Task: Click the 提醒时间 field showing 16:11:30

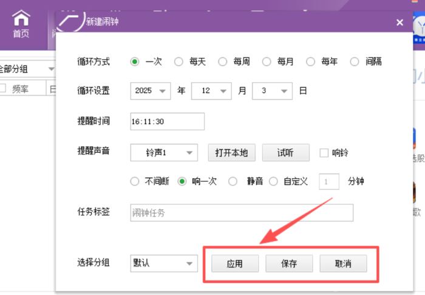Action: (x=167, y=122)
